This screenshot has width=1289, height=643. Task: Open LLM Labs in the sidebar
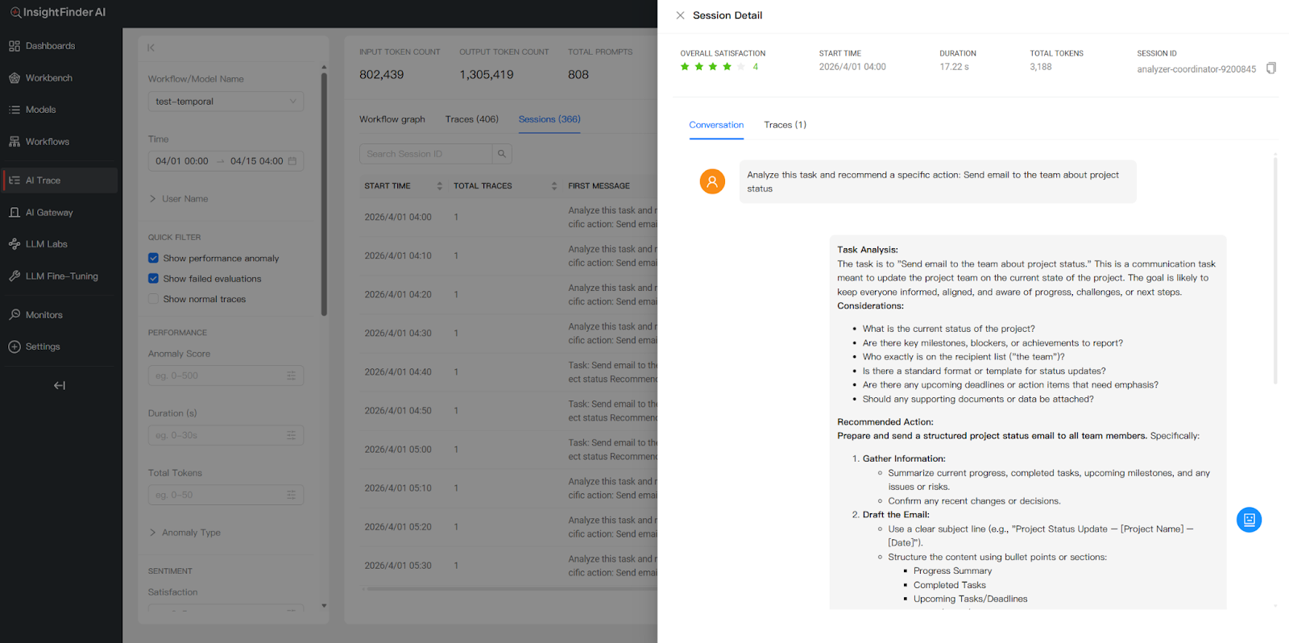pyautogui.click(x=46, y=244)
